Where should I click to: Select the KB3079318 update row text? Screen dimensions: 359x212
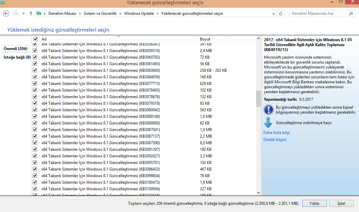click(101, 103)
